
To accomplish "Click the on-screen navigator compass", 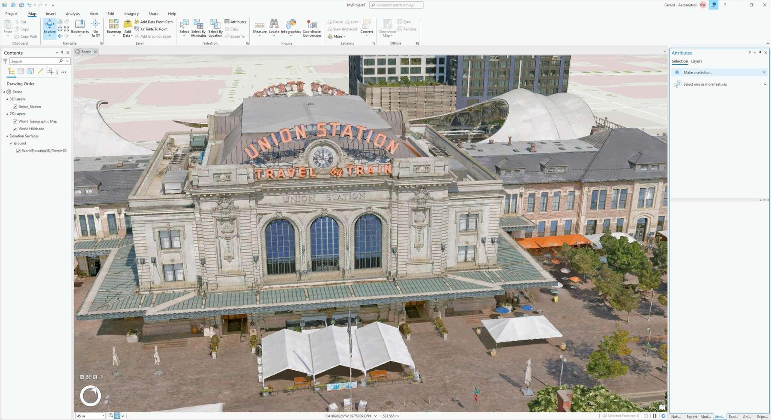I will (x=90, y=396).
